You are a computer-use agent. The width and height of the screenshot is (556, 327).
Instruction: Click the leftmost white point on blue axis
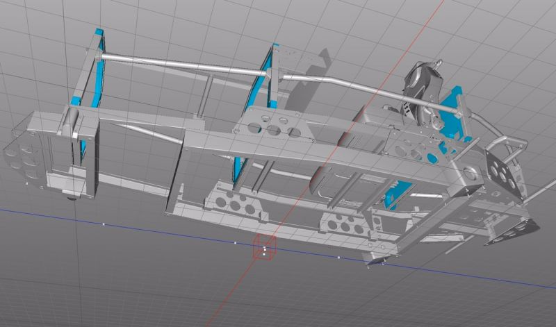(104, 224)
